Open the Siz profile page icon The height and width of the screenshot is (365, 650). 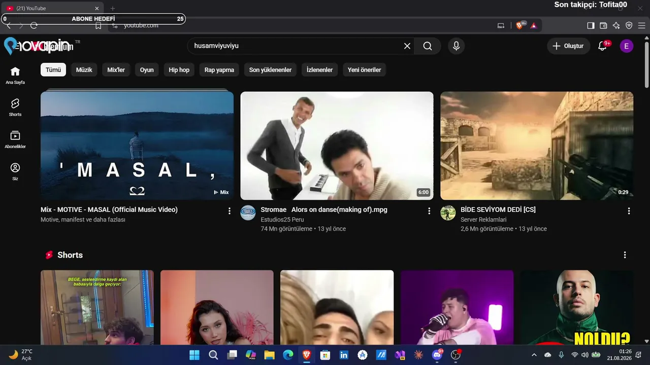coord(15,172)
